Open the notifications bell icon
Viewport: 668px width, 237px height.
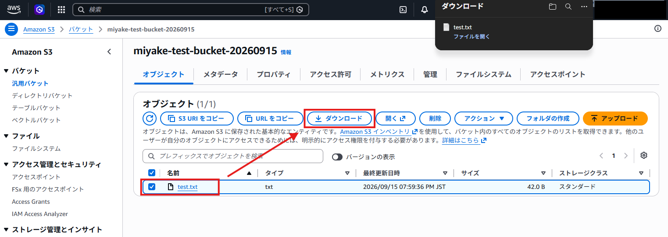[424, 10]
